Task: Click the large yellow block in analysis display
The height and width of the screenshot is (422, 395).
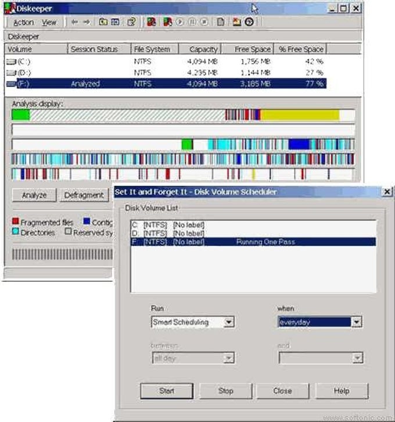Action: coord(300,115)
